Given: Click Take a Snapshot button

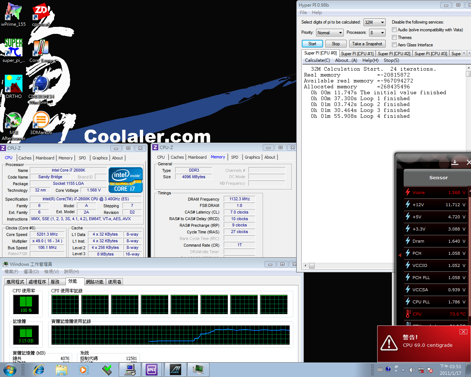Looking at the screenshot, I should 367,44.
